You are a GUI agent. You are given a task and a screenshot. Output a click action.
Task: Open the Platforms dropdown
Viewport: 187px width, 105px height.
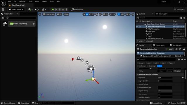click(x=77, y=9)
